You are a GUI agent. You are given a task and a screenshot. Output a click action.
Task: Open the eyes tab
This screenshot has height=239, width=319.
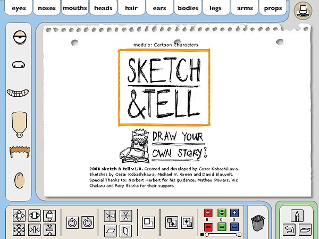19,8
